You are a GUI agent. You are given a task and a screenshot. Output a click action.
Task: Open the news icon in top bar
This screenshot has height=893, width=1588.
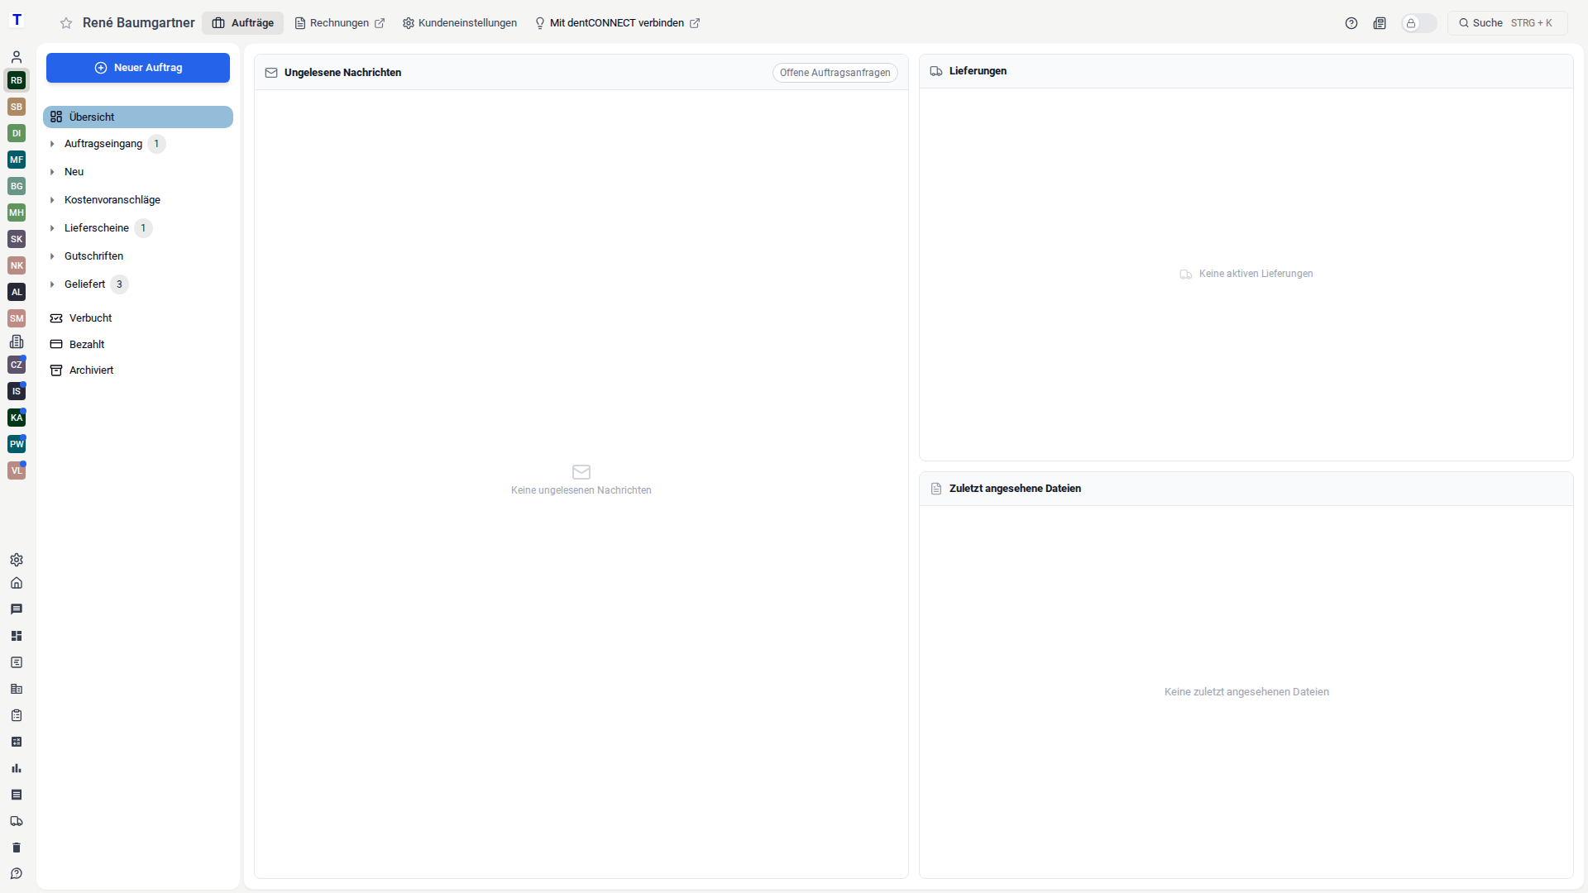tap(1380, 23)
